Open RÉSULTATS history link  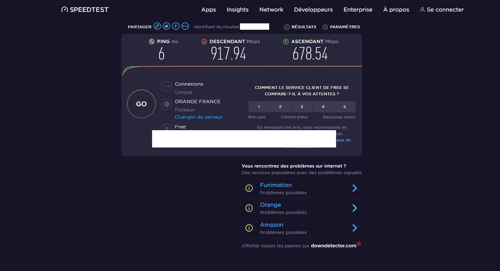click(304, 27)
